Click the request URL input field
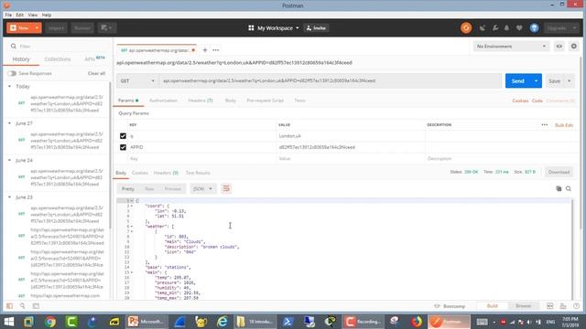The height and width of the screenshot is (329, 586). 331,81
